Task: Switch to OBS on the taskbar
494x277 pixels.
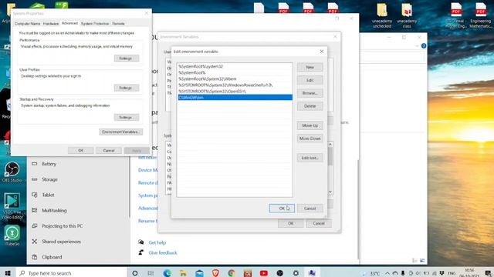Action: coord(279,273)
